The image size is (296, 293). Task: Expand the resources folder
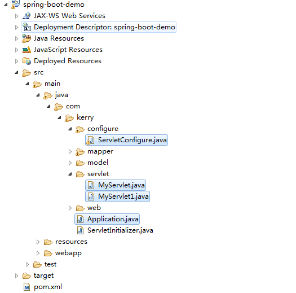38,242
